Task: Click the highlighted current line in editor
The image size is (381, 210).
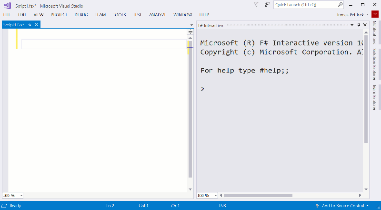Action: click(x=104, y=44)
